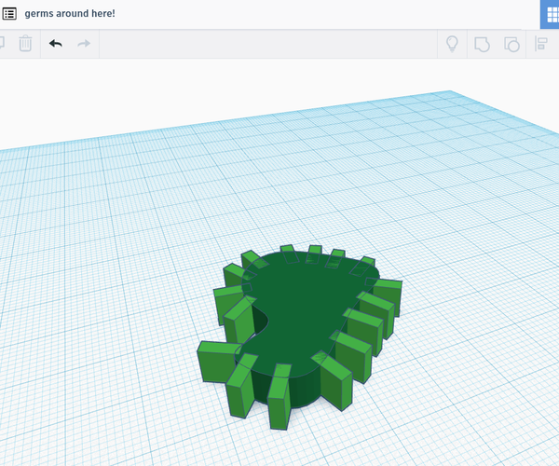Click the duplicate icon at toolbar edge
This screenshot has width=559, height=466.
[2, 44]
